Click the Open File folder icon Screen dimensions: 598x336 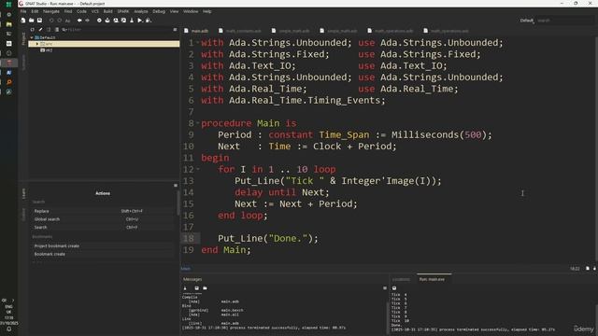[31, 21]
